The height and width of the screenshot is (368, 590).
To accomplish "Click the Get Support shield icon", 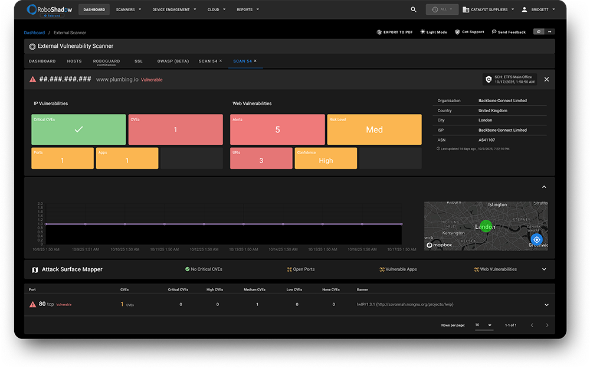I will (x=457, y=32).
